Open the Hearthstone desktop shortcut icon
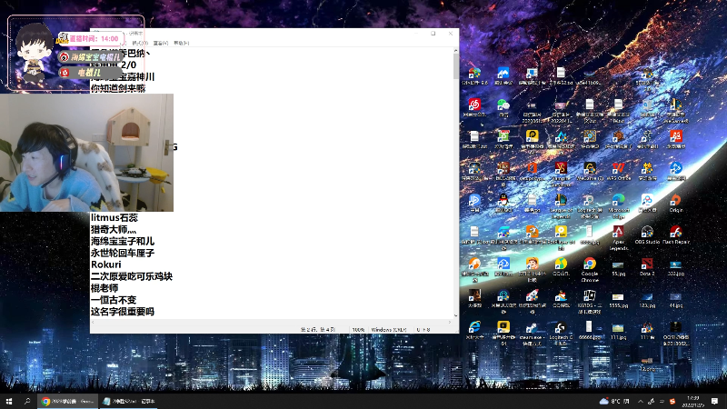727x409 pixels. (x=589, y=139)
